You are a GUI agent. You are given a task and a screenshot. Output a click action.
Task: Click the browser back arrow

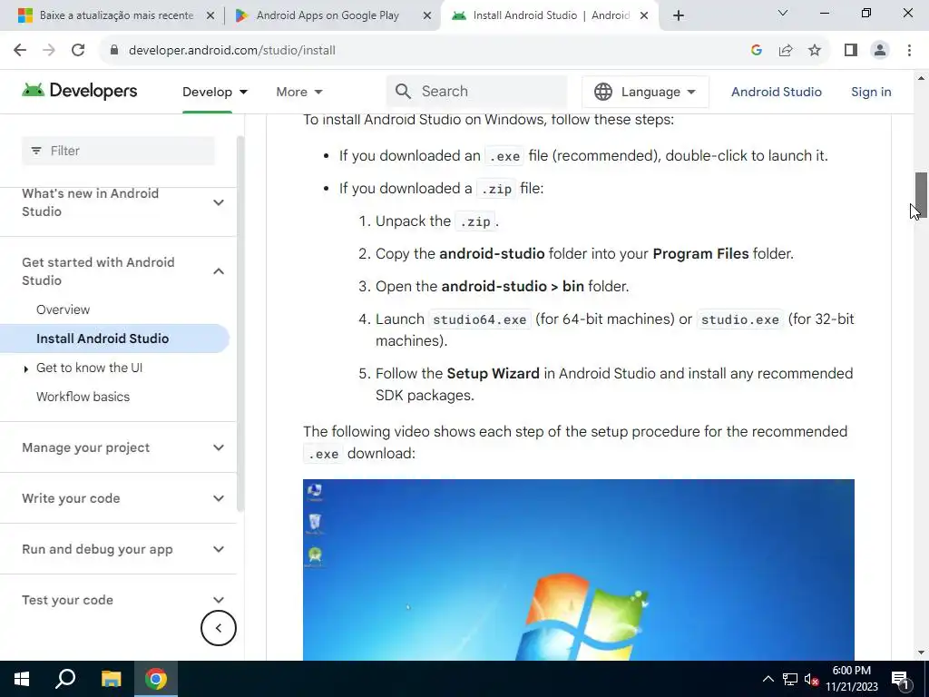pos(20,51)
